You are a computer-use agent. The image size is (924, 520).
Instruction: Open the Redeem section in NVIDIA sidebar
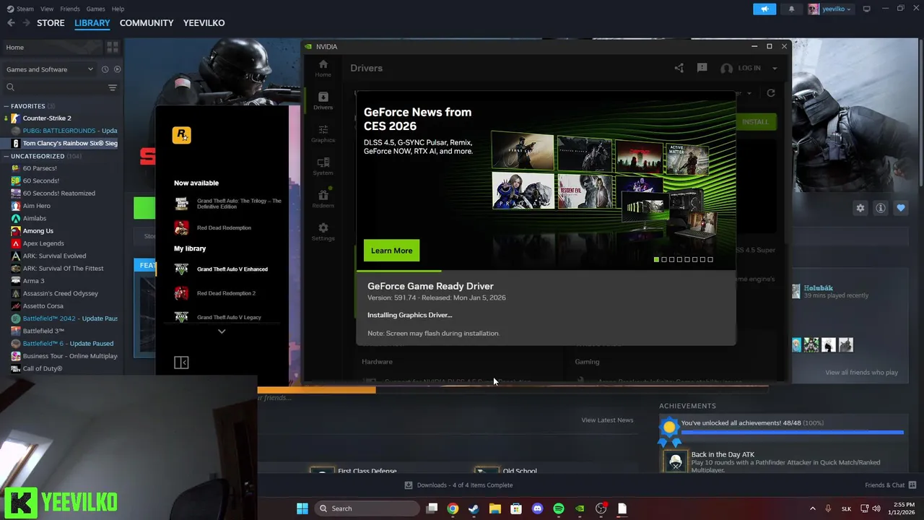[x=323, y=199]
